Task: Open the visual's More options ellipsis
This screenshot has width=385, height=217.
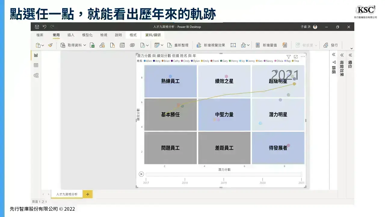Action: [x=303, y=57]
